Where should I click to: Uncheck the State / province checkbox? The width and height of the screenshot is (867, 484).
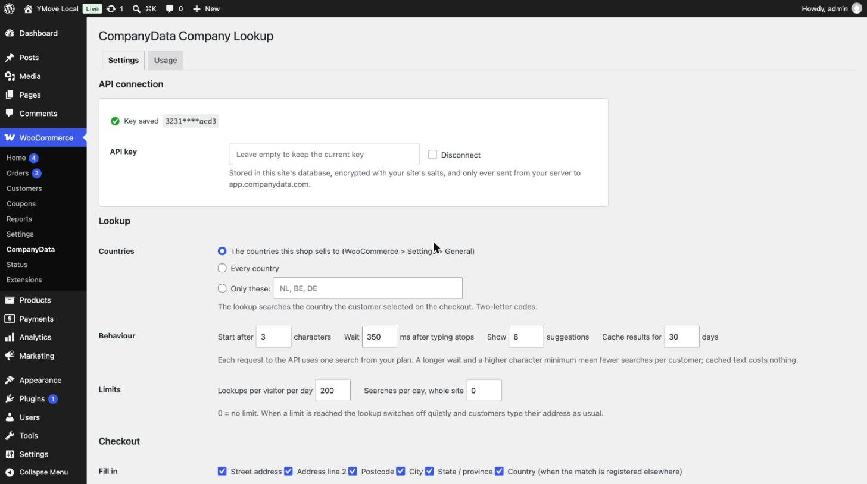click(429, 472)
